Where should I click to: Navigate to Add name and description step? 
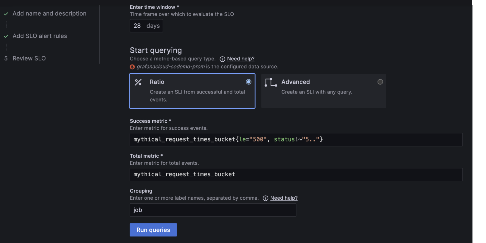tap(49, 13)
